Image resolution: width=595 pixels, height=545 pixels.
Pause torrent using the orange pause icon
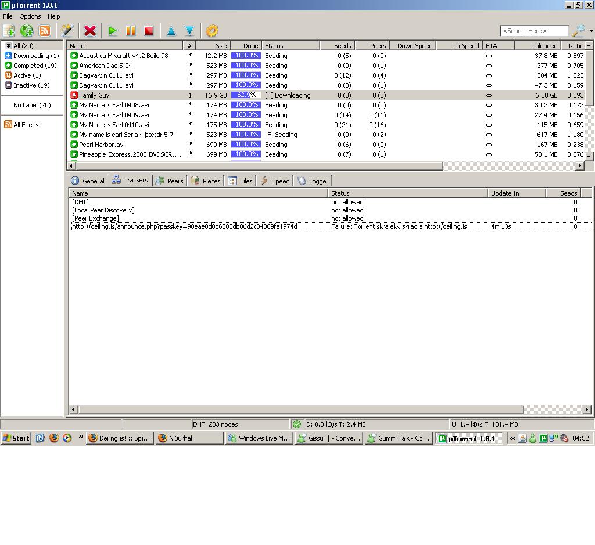(131, 31)
